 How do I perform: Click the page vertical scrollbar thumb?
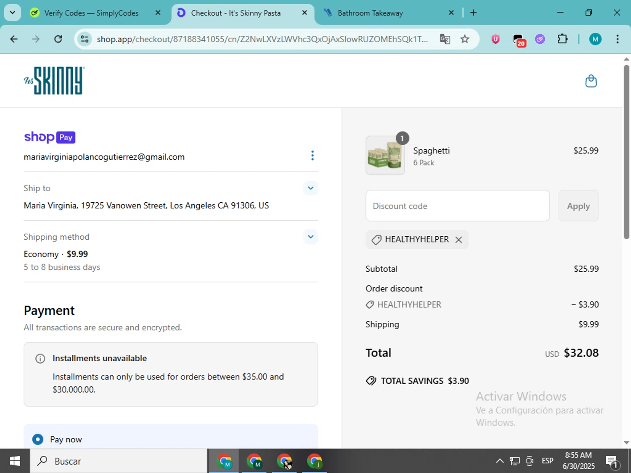pyautogui.click(x=626, y=151)
